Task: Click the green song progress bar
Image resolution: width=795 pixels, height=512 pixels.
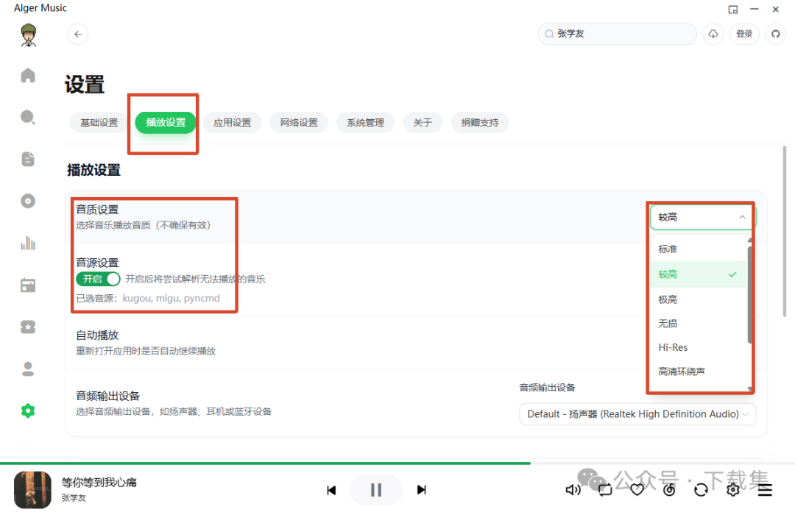Action: point(265,463)
